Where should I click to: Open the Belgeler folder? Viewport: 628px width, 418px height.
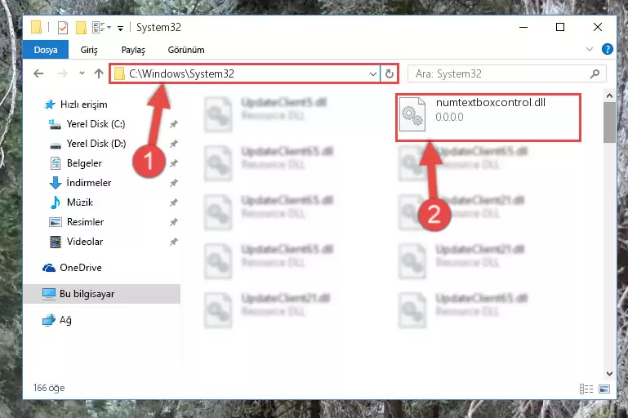tap(76, 163)
